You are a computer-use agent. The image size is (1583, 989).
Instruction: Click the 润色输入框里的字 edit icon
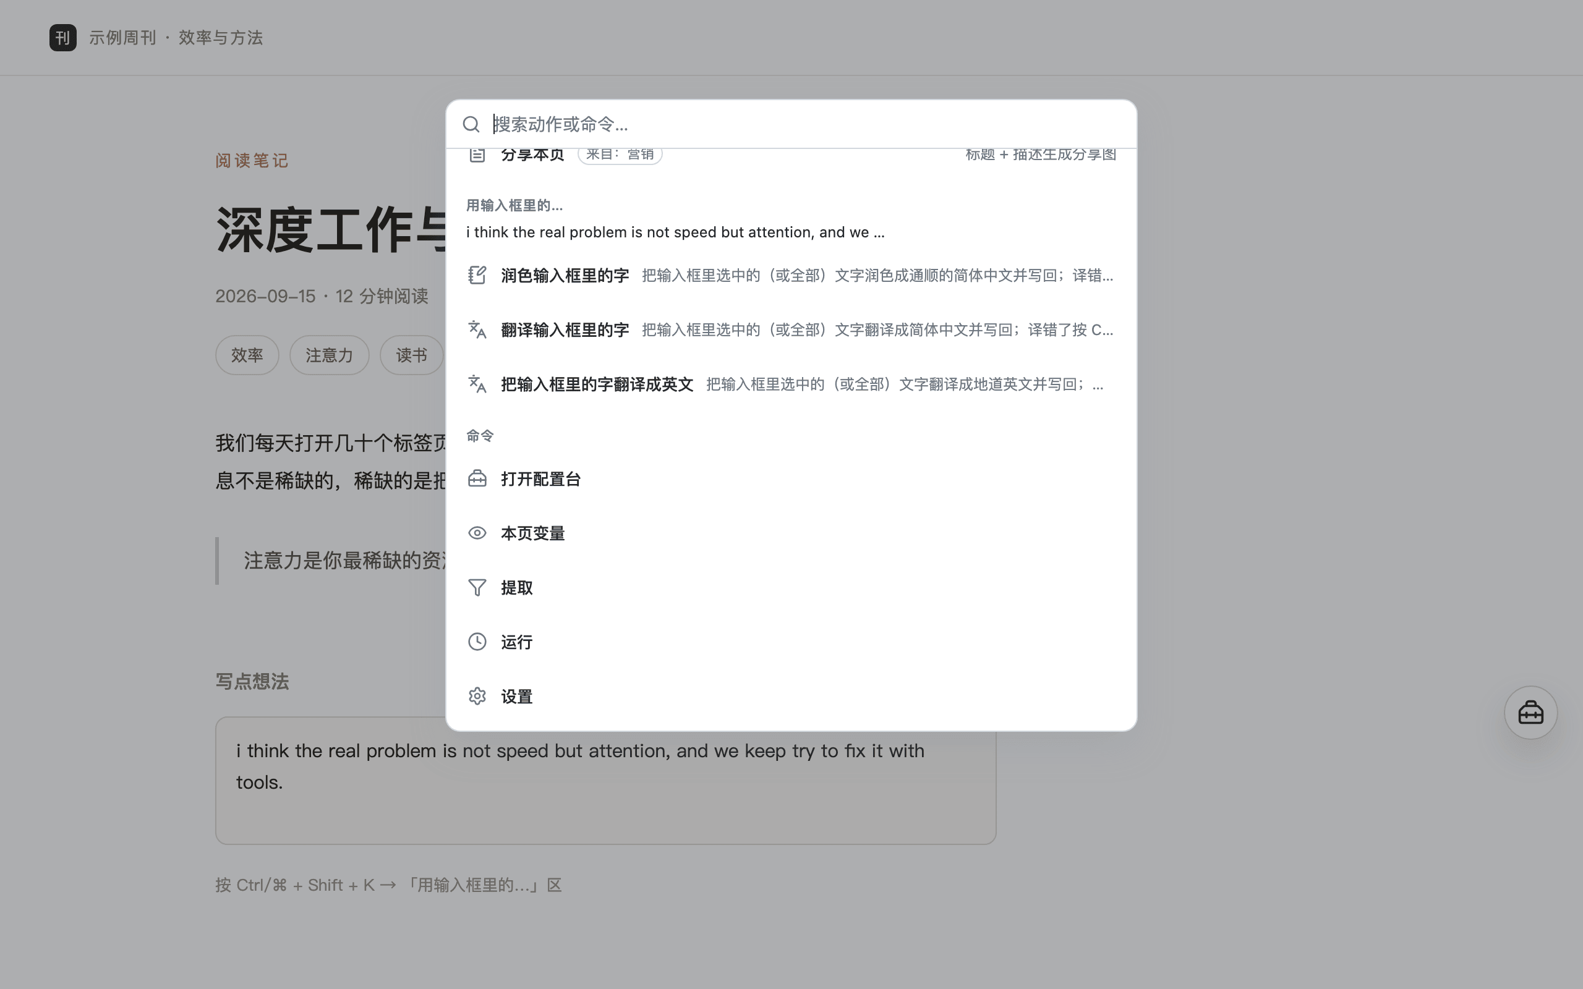(477, 276)
